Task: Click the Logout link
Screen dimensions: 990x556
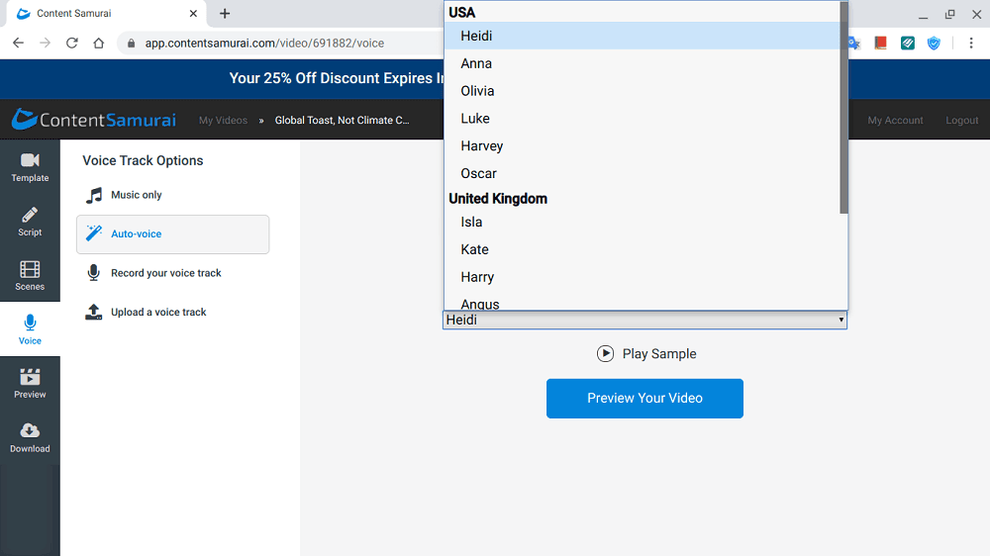Action: pos(961,120)
